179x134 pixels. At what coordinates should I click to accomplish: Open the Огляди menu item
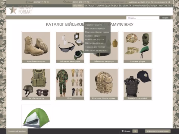pos(153,6)
